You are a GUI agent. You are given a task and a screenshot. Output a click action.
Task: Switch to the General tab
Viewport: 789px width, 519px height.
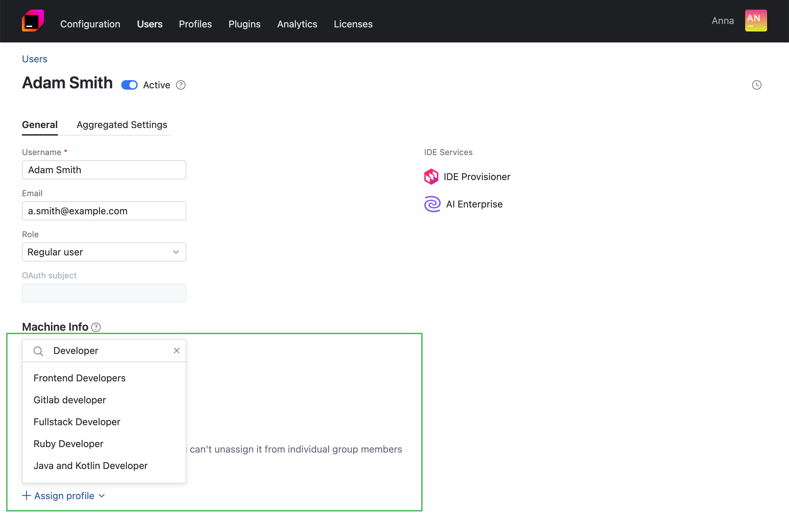pos(40,125)
